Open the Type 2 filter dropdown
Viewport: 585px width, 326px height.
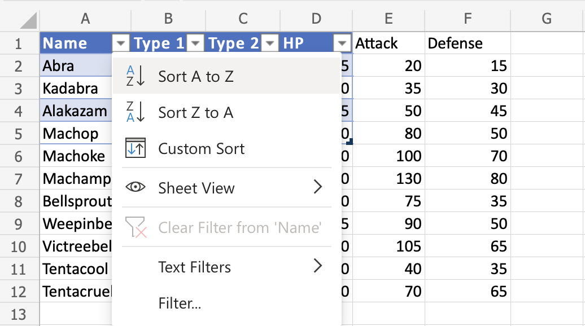[x=270, y=43]
